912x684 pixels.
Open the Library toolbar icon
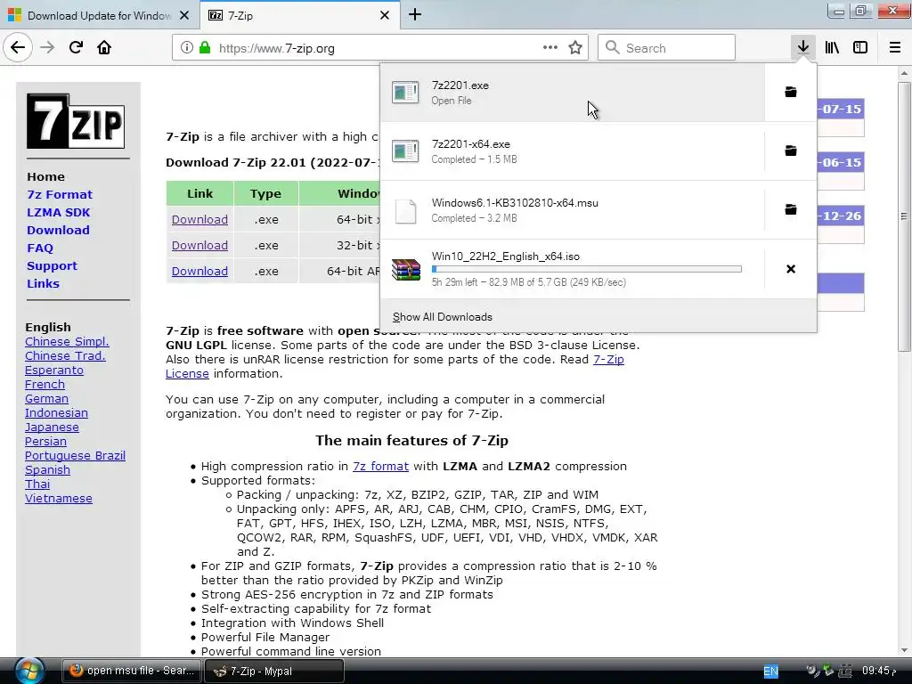pyautogui.click(x=832, y=48)
